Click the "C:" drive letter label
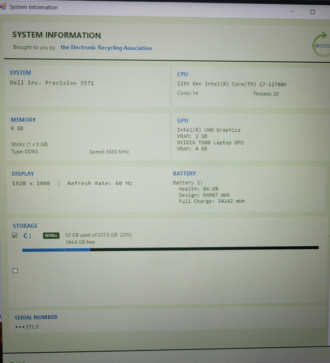This screenshot has width=330, height=363. point(27,235)
